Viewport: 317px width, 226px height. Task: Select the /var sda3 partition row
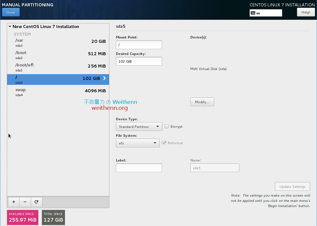point(58,43)
